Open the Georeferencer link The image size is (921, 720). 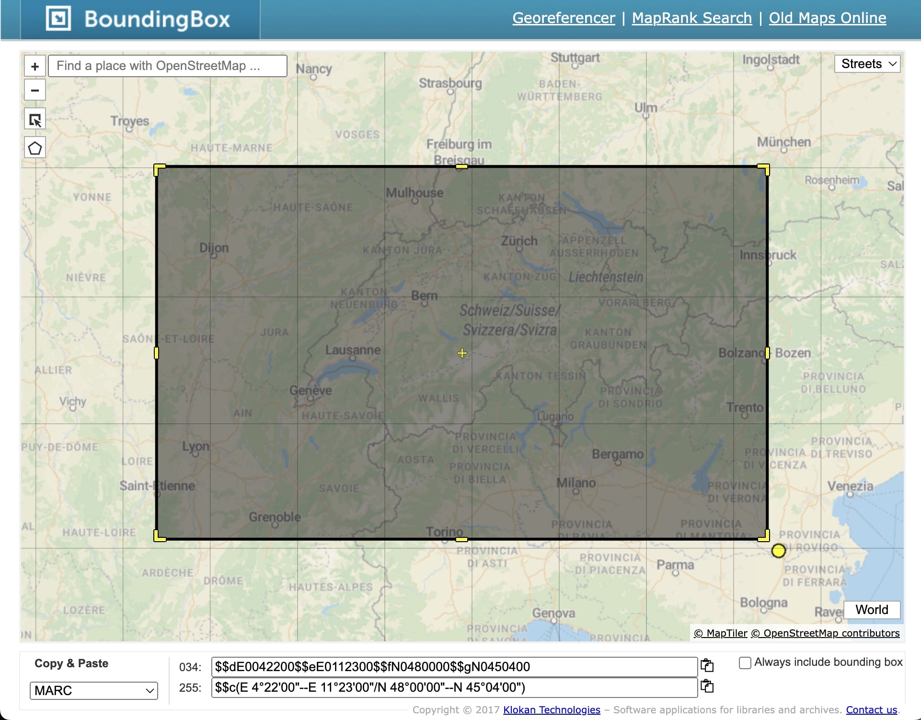click(x=564, y=18)
